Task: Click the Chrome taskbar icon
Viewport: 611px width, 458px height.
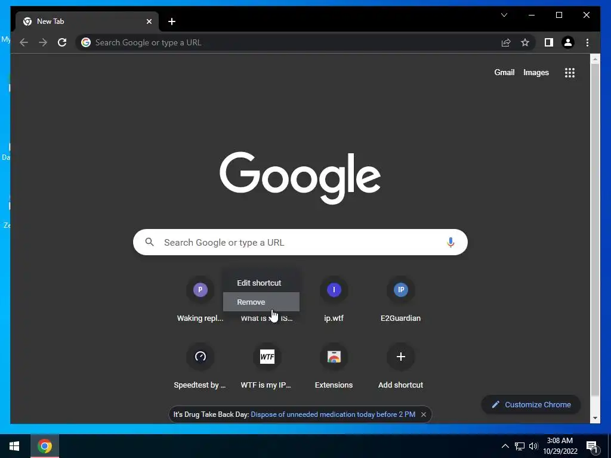Action: tap(44, 446)
